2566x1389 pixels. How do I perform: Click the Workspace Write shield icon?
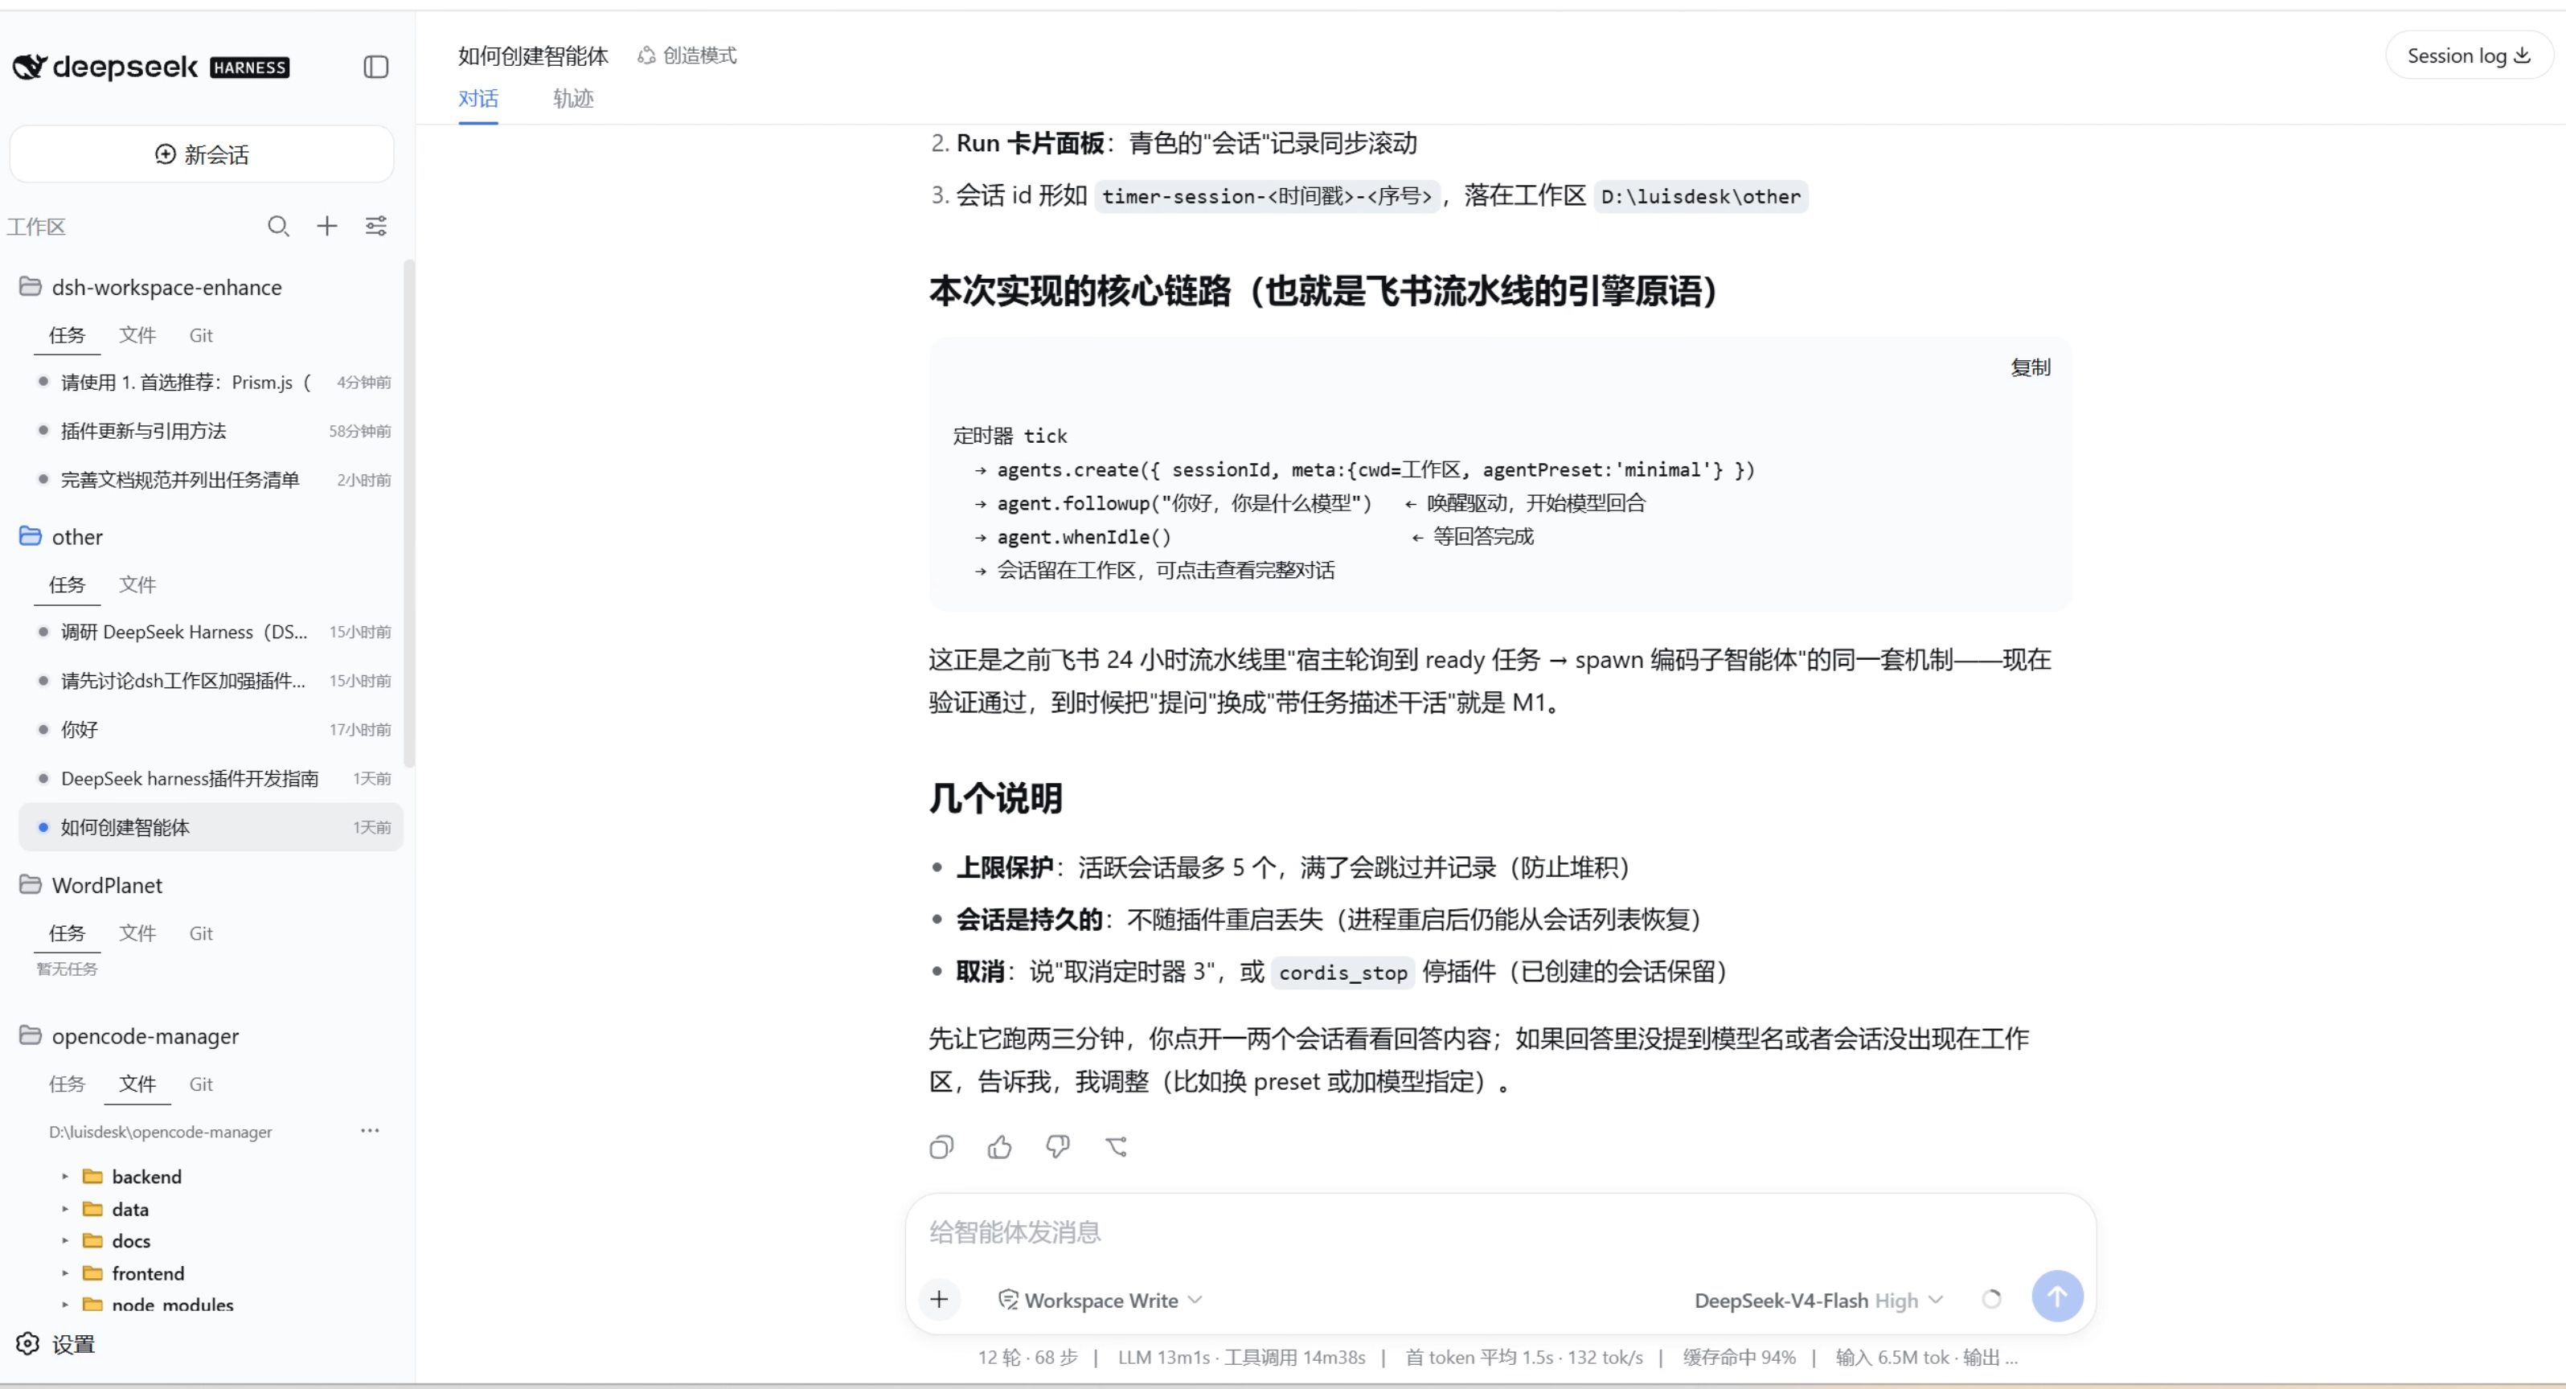(x=1008, y=1300)
